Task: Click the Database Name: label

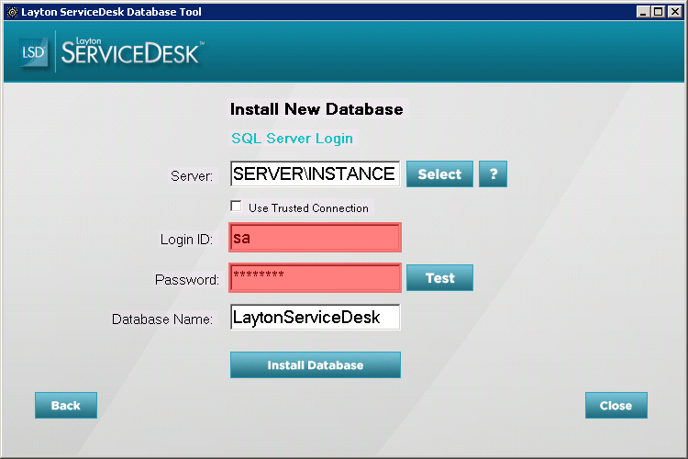Action: [x=161, y=319]
